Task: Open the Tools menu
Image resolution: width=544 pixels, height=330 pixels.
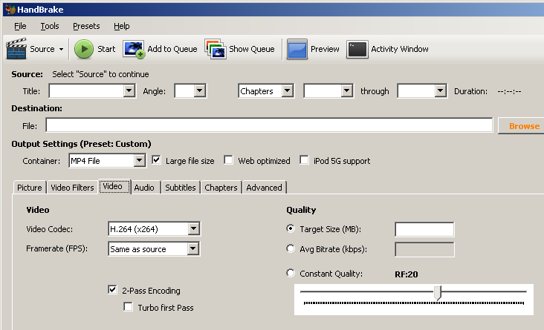Action: click(50, 26)
